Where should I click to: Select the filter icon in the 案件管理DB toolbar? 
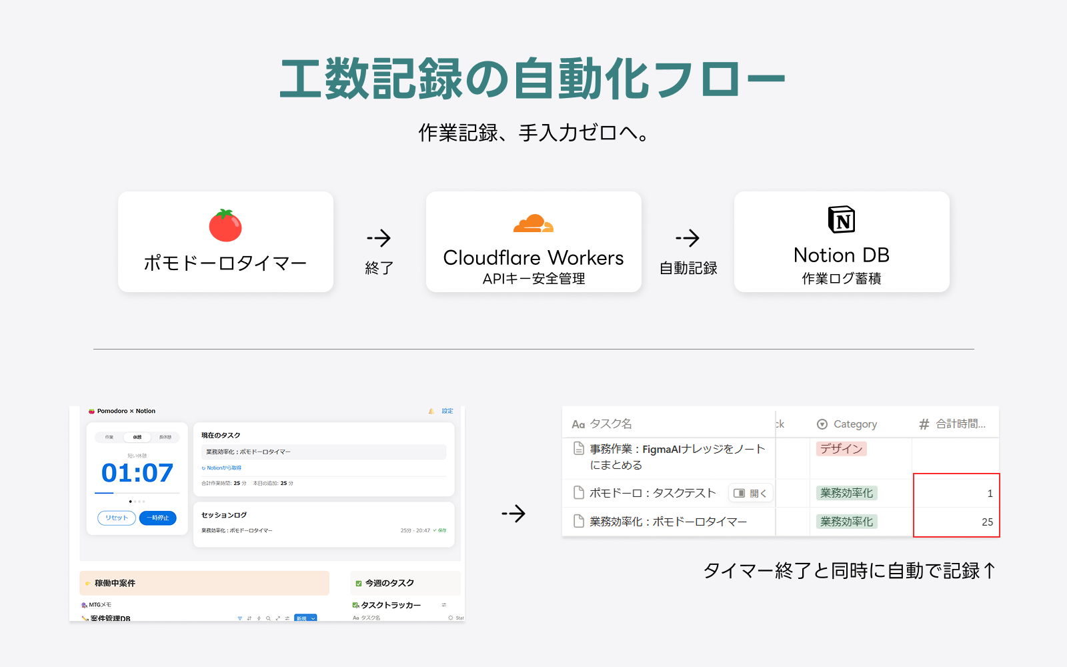tap(240, 618)
